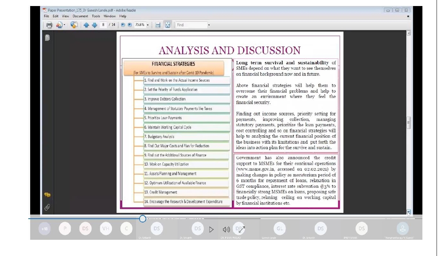439x256 pixels.
Task: Open the Comments panel in the sidebar
Action: (48, 195)
